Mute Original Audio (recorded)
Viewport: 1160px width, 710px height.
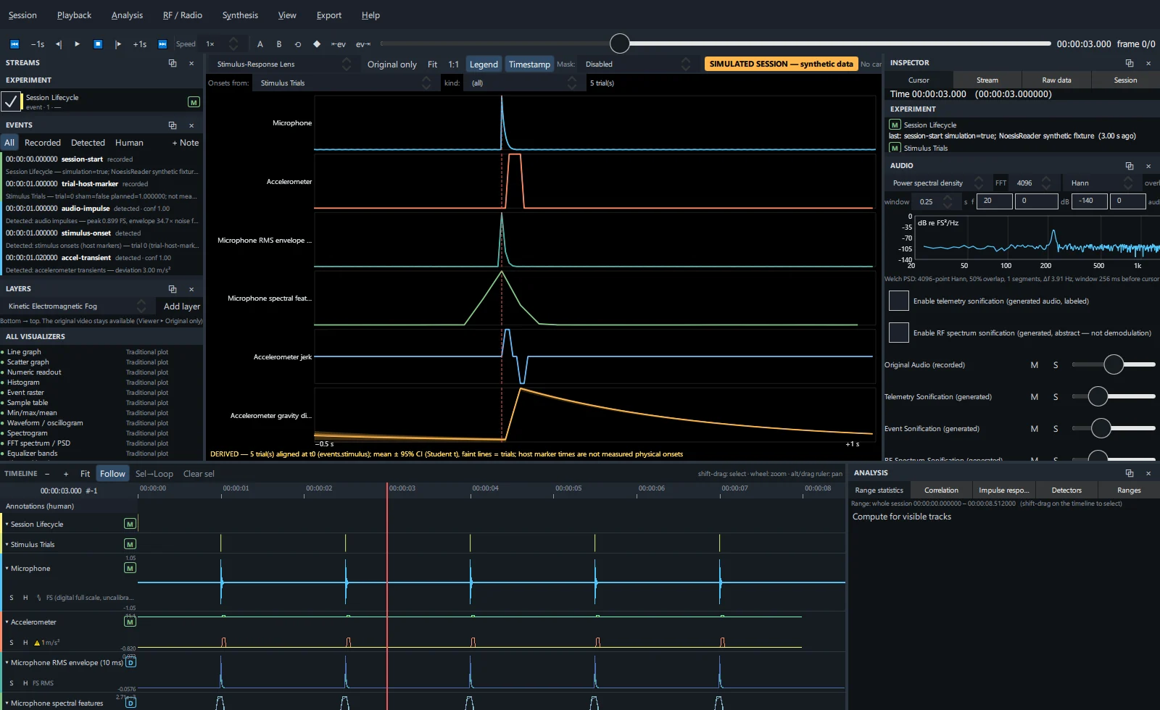pyautogui.click(x=1035, y=365)
